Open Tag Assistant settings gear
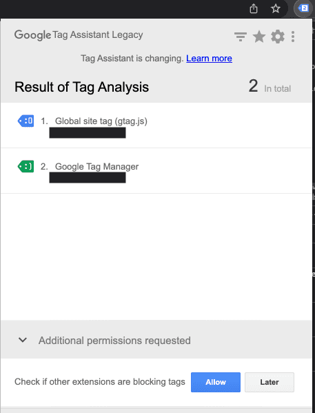This screenshot has height=413, width=315. [278, 37]
